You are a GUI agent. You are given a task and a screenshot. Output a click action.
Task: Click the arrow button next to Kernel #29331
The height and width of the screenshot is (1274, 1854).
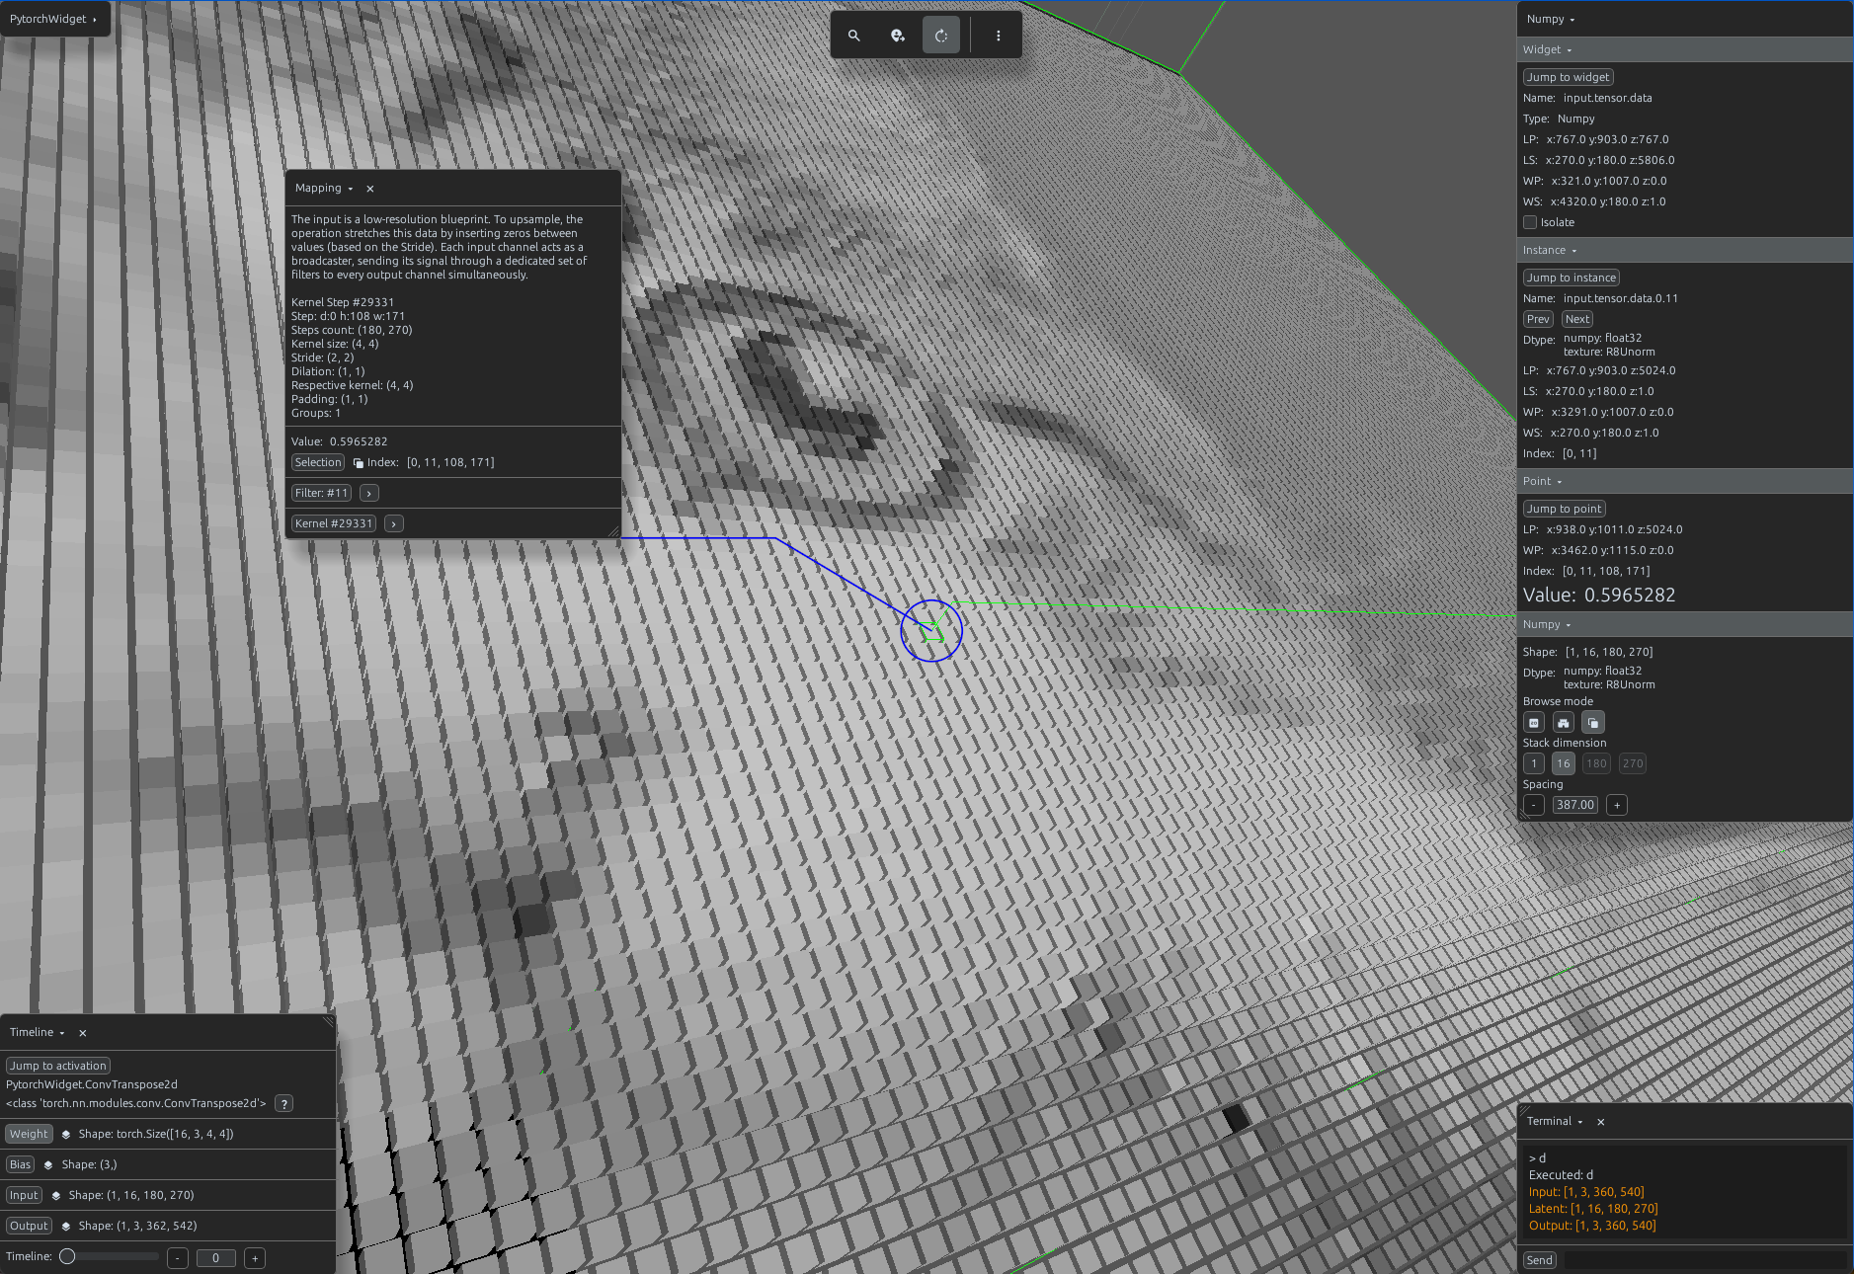click(x=394, y=523)
